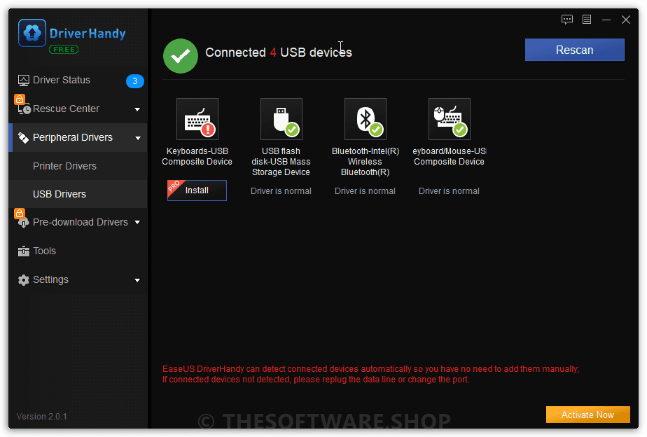
Task: Click the red EaseUS DriverHandy notice text
Action: click(370, 374)
